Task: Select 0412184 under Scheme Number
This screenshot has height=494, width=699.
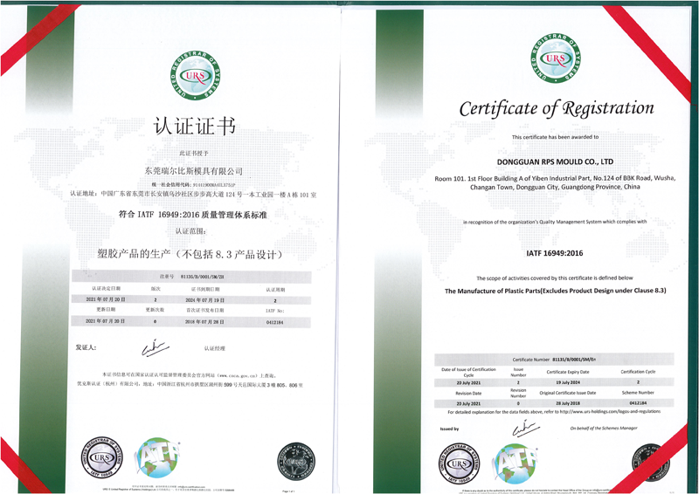Action: (638, 402)
